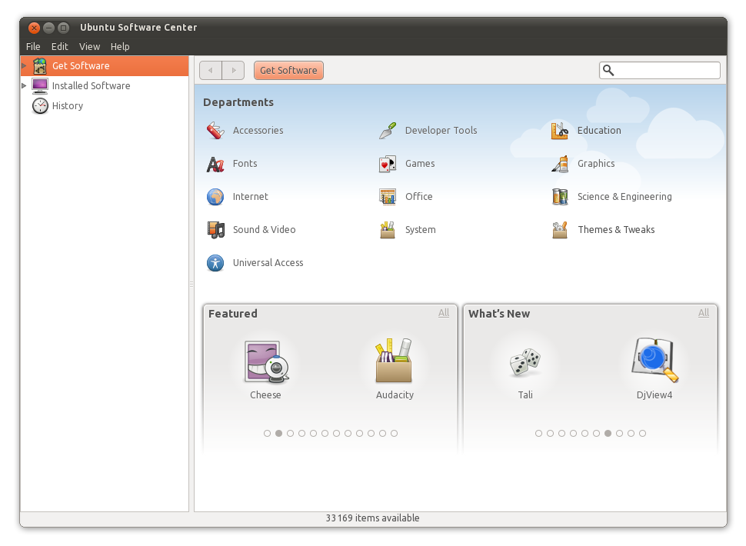Screen dimensions: 746x546
Task: Click the Developer Tools label
Action: [441, 130]
